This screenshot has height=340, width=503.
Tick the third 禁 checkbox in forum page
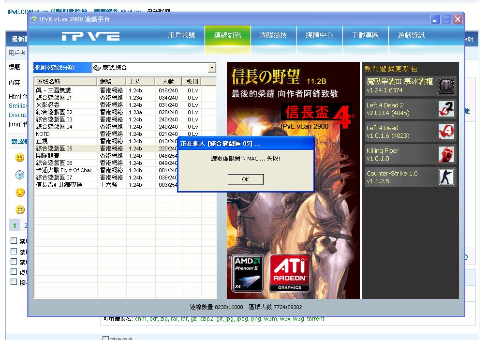pyautogui.click(x=14, y=262)
